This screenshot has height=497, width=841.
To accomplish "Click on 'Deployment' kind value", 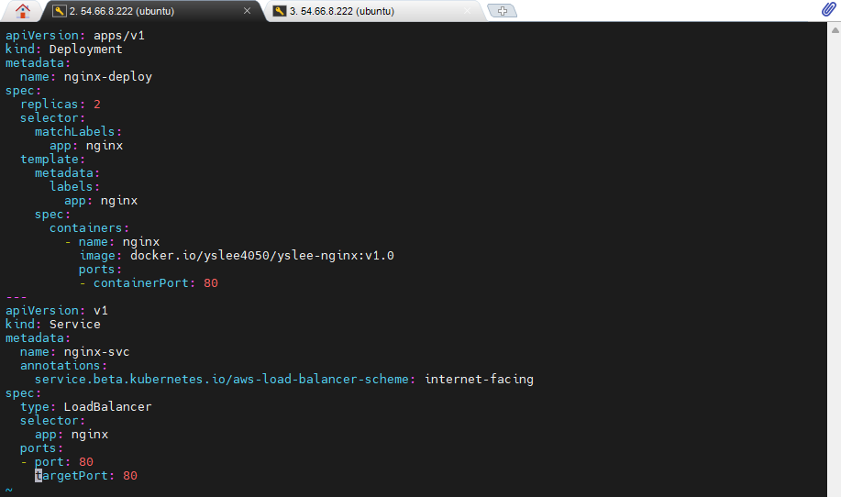I will point(86,50).
